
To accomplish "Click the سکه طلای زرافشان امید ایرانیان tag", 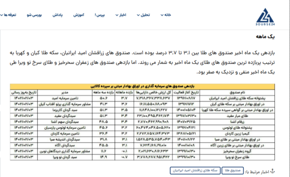I will [195, 171].
